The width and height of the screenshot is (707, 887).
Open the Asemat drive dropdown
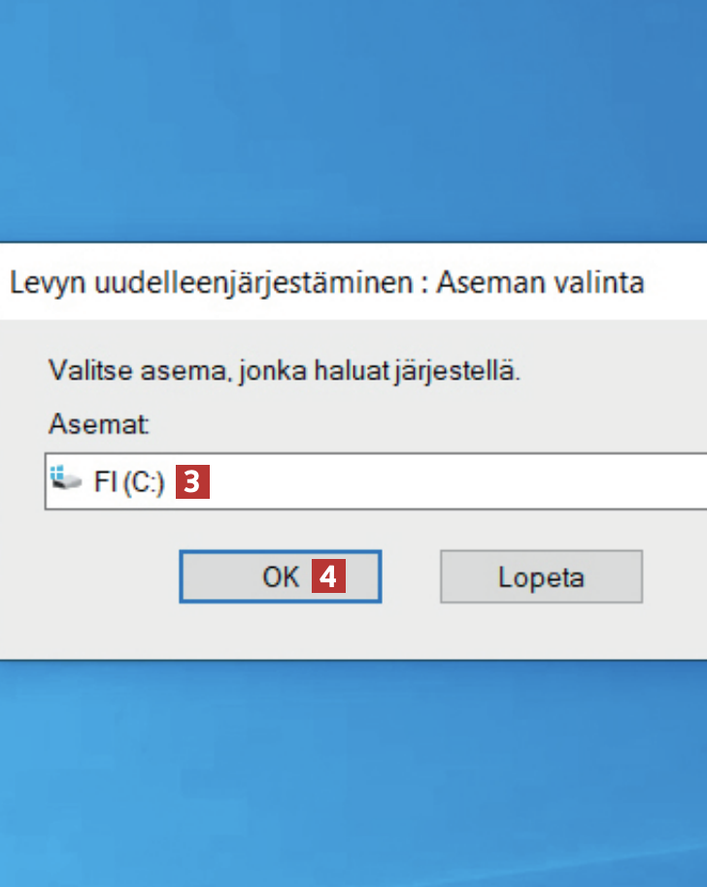(x=388, y=480)
